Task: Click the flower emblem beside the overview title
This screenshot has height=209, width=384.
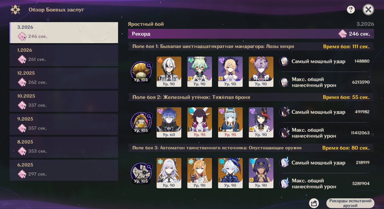Action: click(x=15, y=10)
